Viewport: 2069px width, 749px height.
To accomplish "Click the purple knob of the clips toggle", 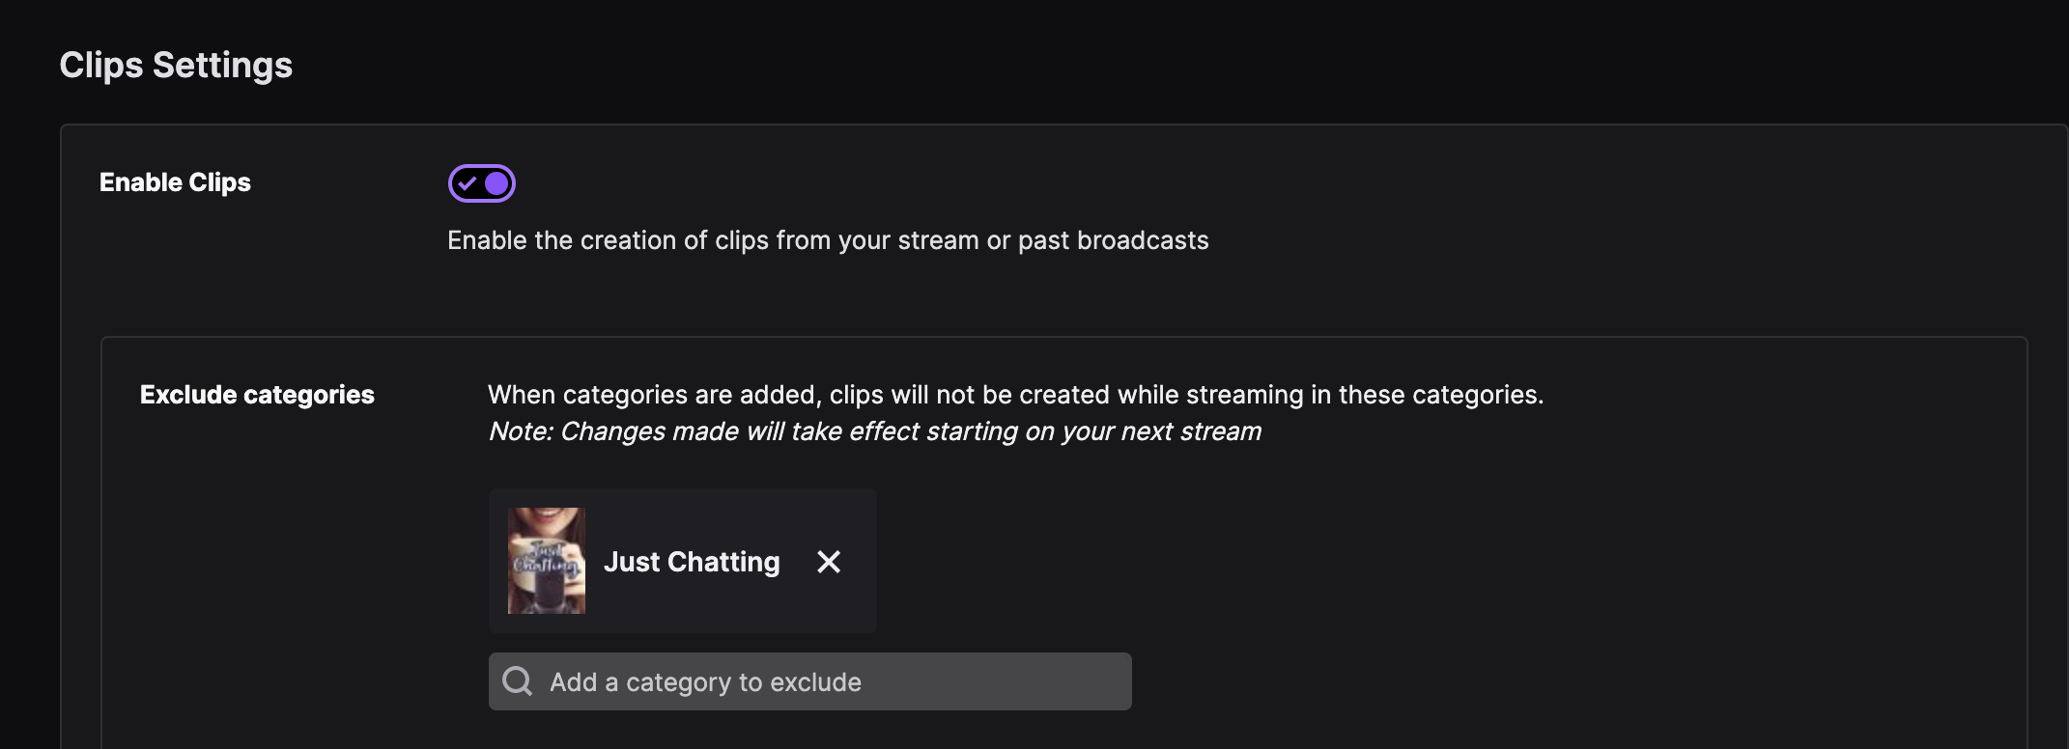I will (496, 183).
